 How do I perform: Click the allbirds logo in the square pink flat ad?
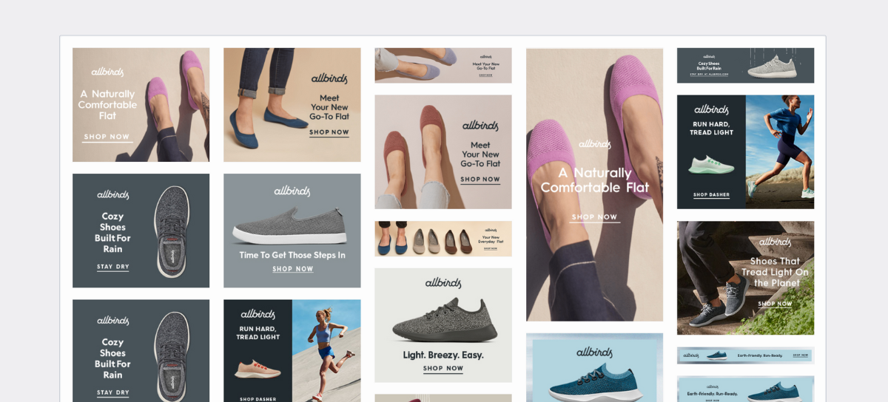(107, 72)
